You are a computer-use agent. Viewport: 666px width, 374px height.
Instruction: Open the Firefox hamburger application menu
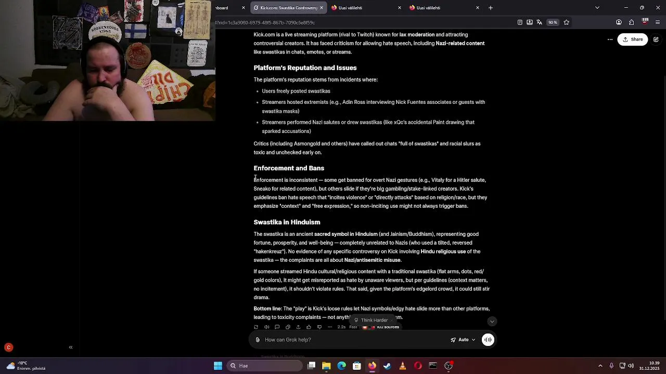[x=658, y=22]
